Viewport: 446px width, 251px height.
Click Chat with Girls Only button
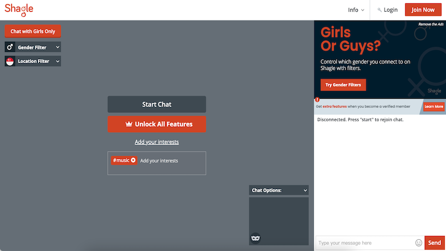tap(33, 31)
